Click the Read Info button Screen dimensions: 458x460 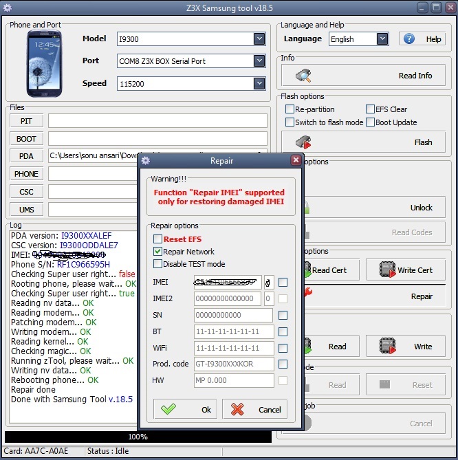tap(363, 76)
